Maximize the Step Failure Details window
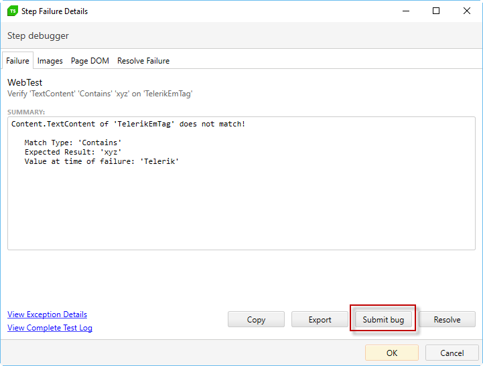The width and height of the screenshot is (483, 366). click(436, 11)
